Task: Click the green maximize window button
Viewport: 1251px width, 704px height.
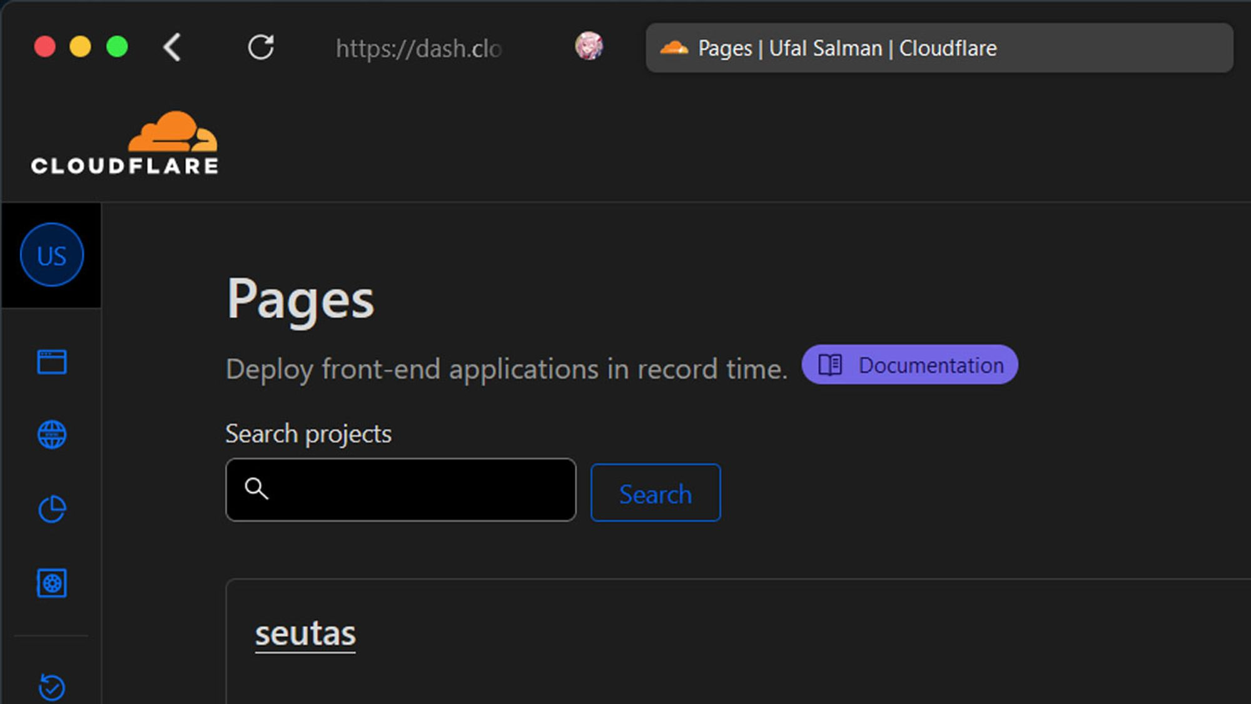Action: (117, 47)
